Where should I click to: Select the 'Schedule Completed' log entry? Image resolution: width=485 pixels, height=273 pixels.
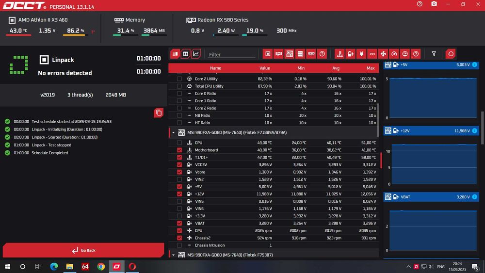coord(50,153)
